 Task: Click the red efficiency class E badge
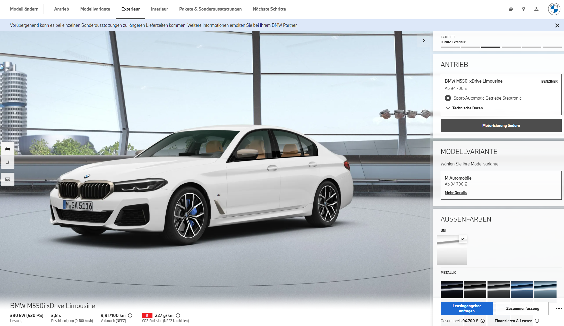pyautogui.click(x=147, y=315)
